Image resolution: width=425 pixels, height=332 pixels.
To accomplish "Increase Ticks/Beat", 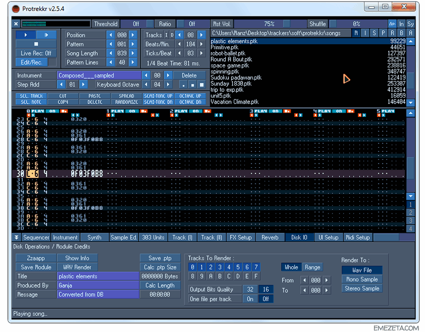I will 201,53.
